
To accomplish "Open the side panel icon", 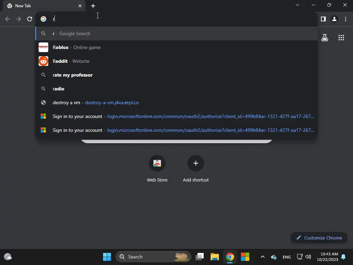I will pos(323,19).
